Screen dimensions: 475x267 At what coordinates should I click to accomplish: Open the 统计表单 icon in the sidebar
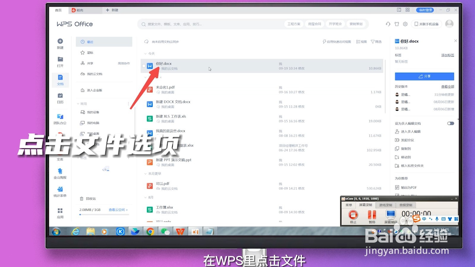60,189
